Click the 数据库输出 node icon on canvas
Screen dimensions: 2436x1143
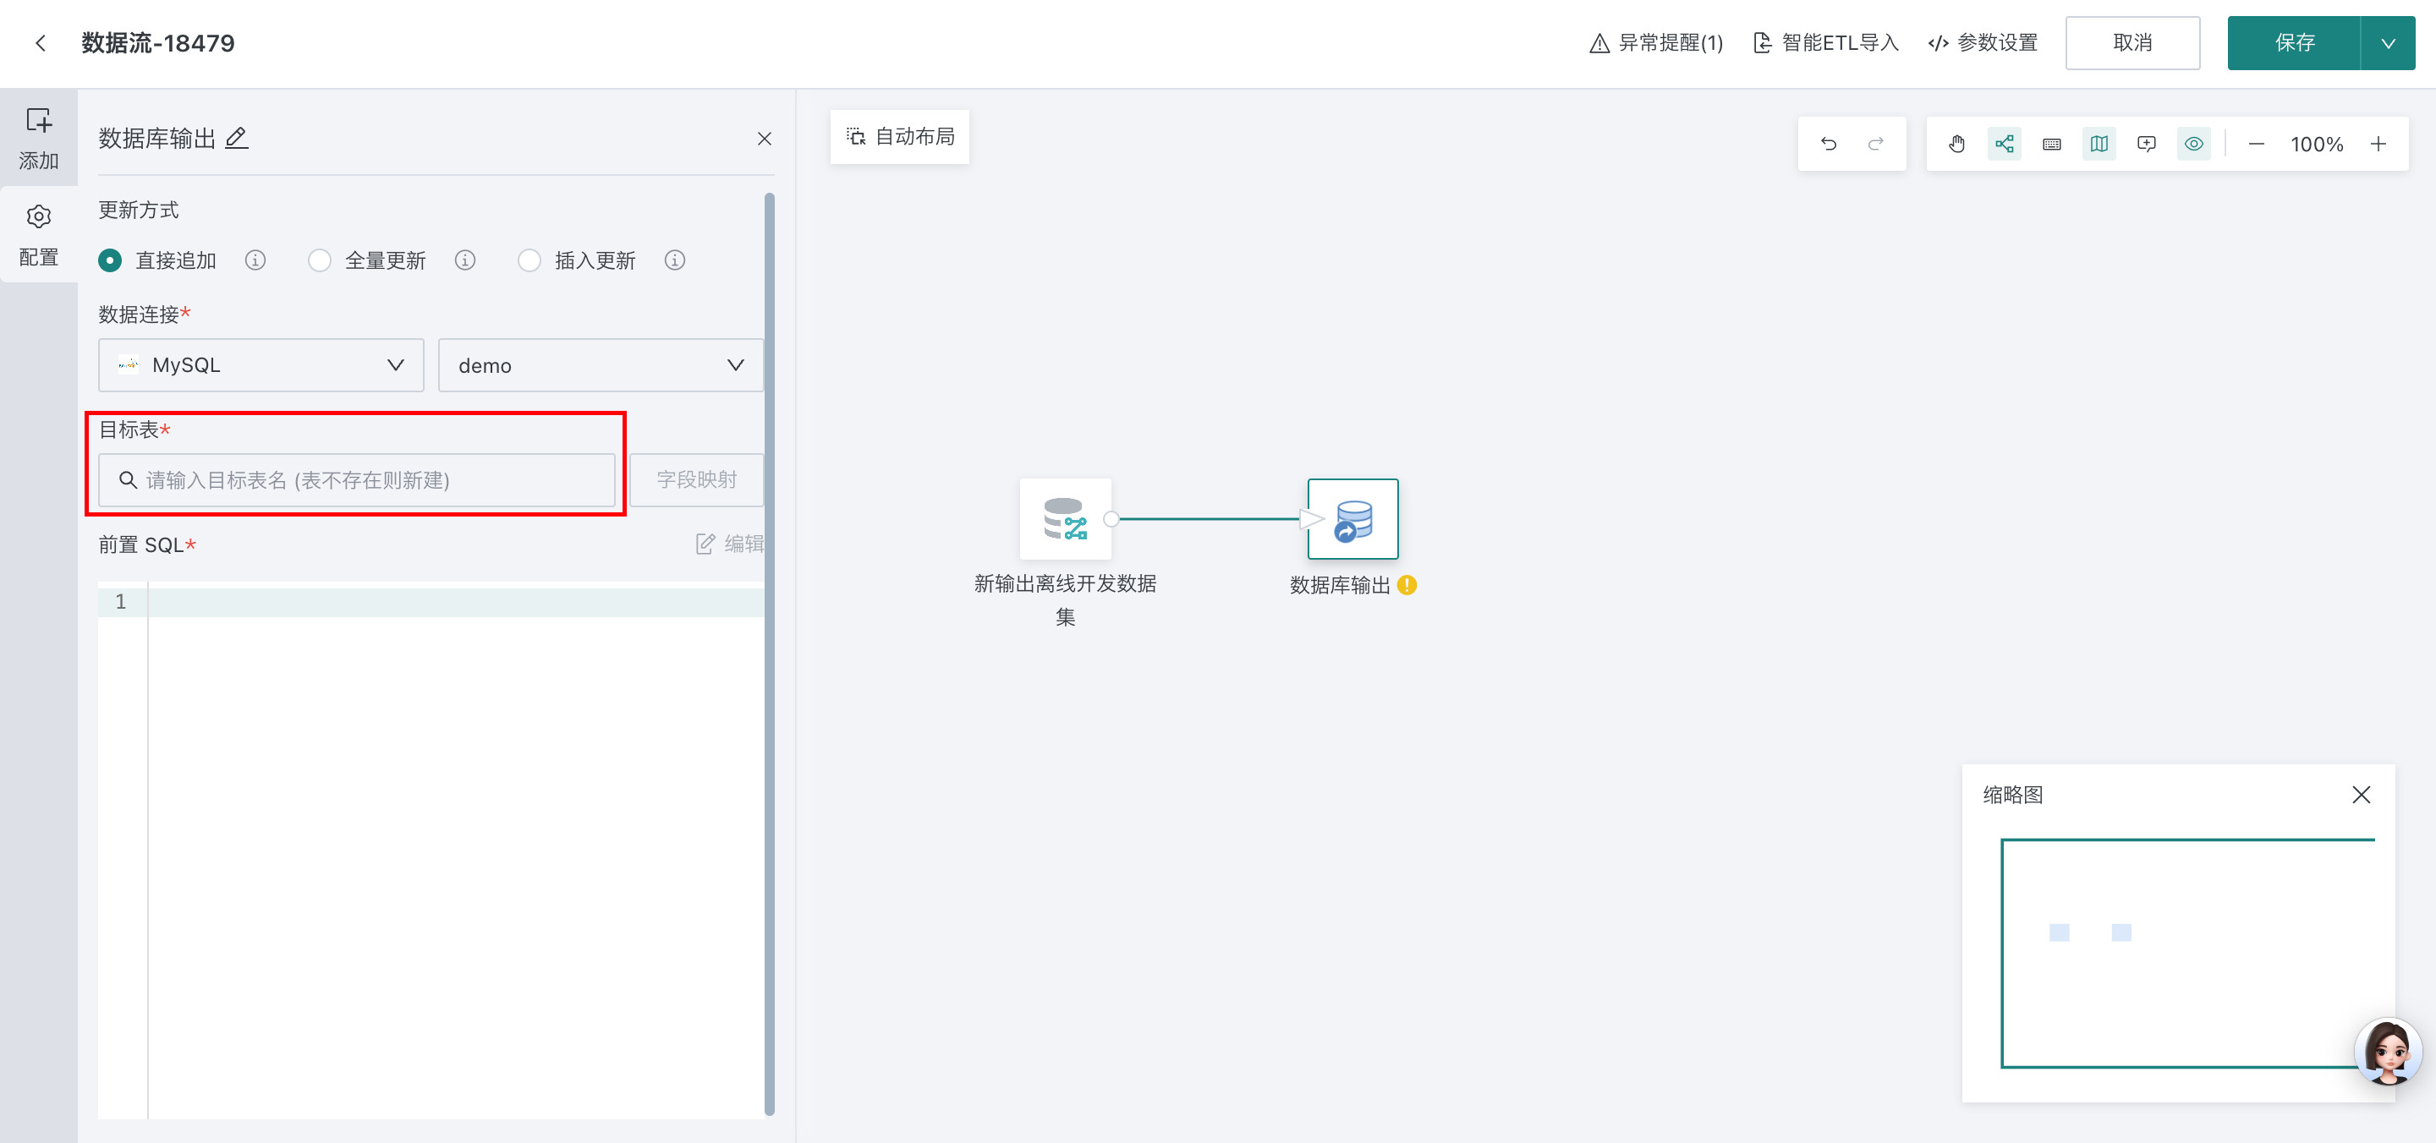(1352, 519)
